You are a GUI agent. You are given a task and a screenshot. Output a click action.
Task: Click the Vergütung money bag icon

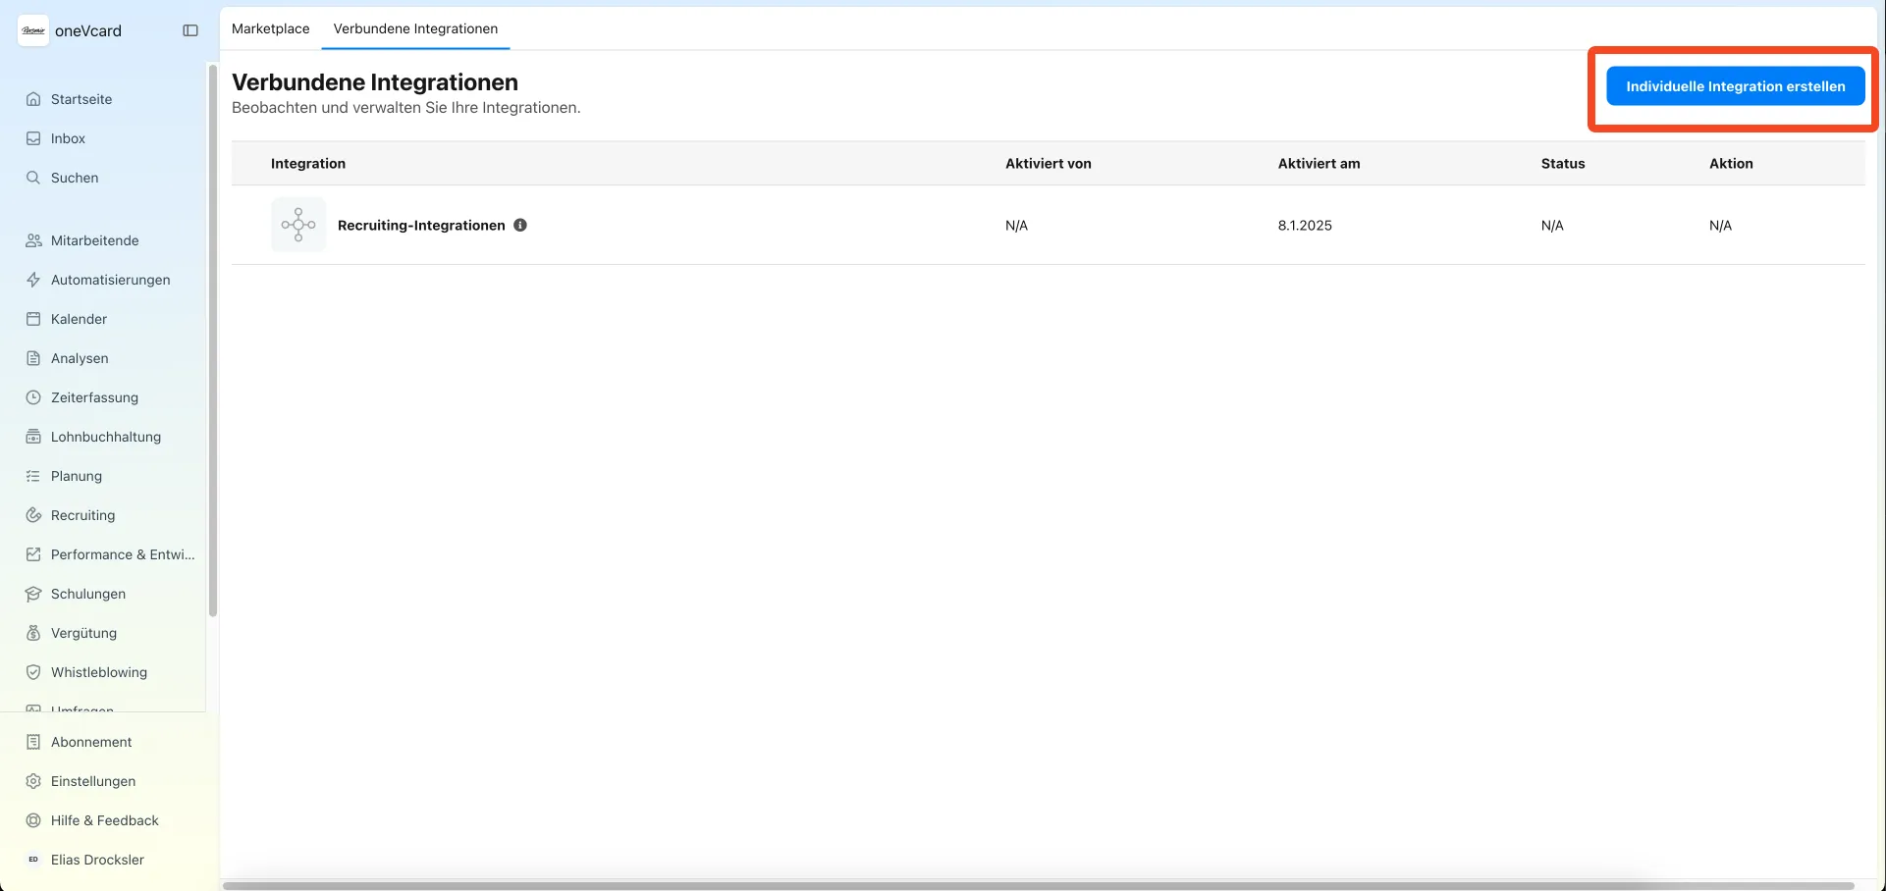[33, 633]
